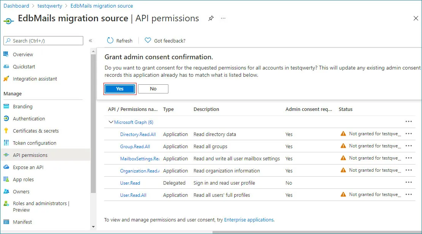Click the Microsoft Graph (6) link

[x=133, y=122]
